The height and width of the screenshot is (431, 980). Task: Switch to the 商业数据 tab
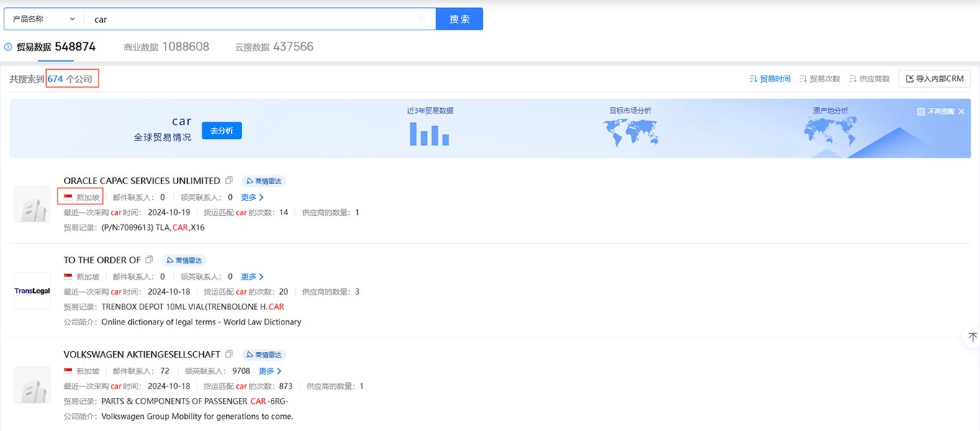tap(166, 47)
